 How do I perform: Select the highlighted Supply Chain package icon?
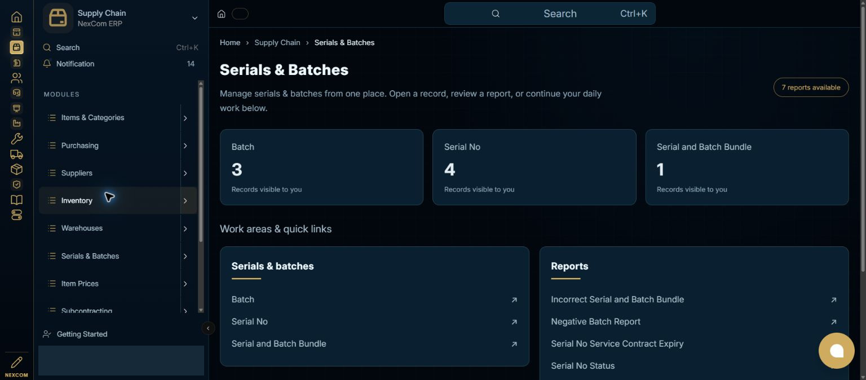click(x=16, y=47)
